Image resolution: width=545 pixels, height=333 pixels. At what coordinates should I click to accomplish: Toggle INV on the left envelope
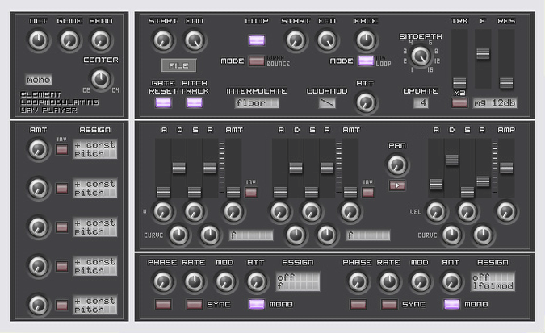click(251, 192)
